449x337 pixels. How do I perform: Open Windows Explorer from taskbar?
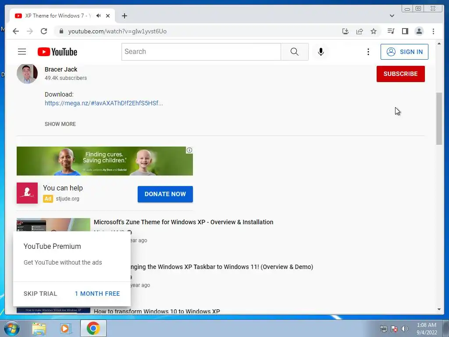pos(39,328)
